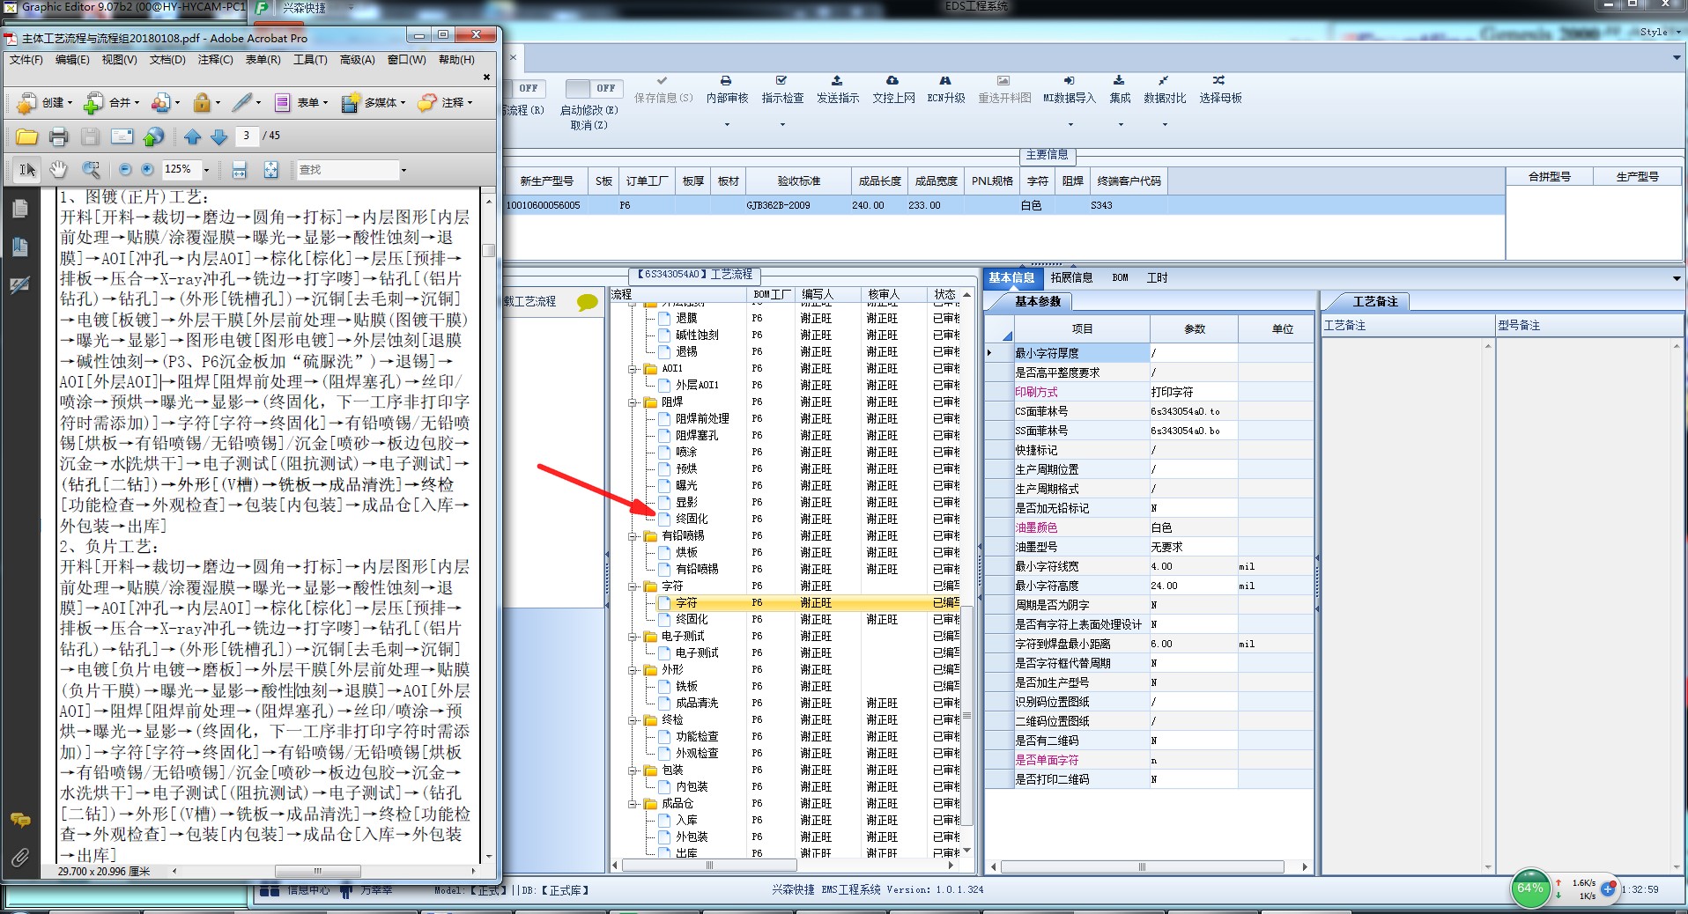Open the MI数据导入 dropdown arrow

(x=1070, y=125)
